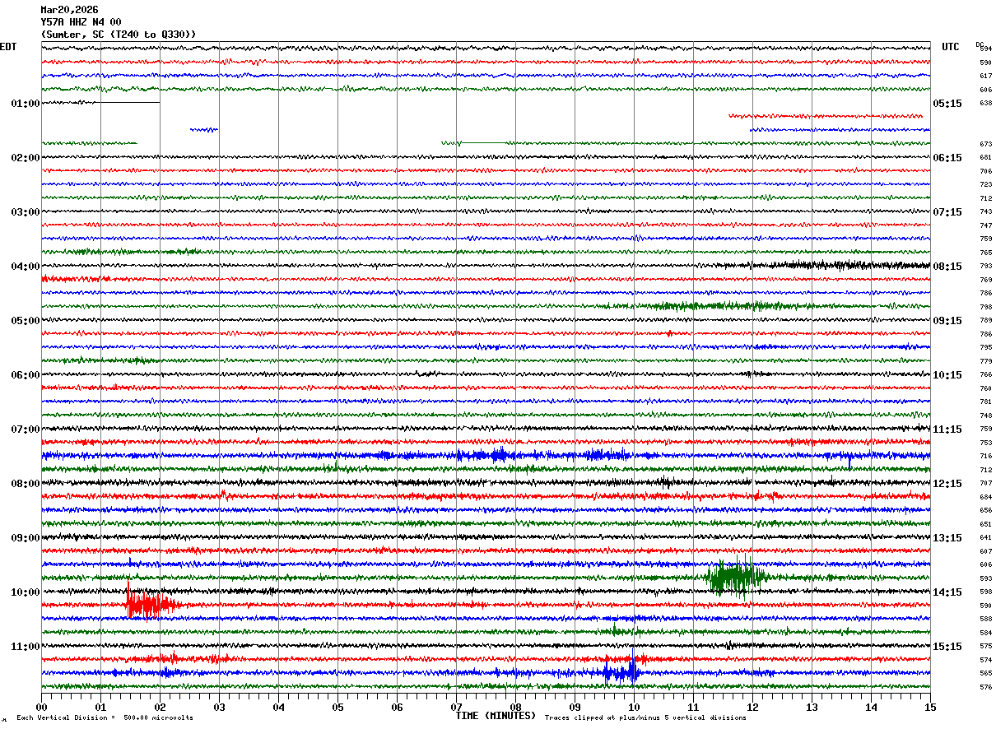Click the DC offset value '638'
Viewport: 996px width, 729px height.
(985, 103)
